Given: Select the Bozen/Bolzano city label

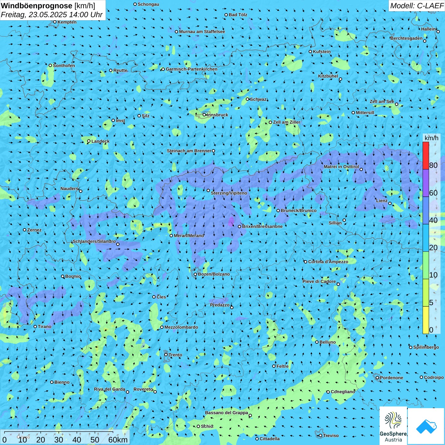Looking at the screenshot, I should click(214, 274).
